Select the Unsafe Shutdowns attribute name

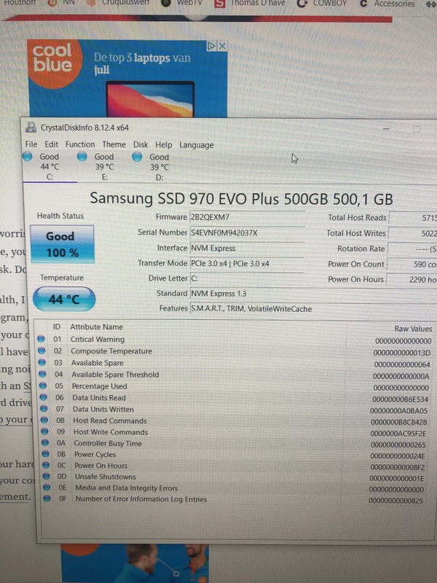(x=105, y=477)
